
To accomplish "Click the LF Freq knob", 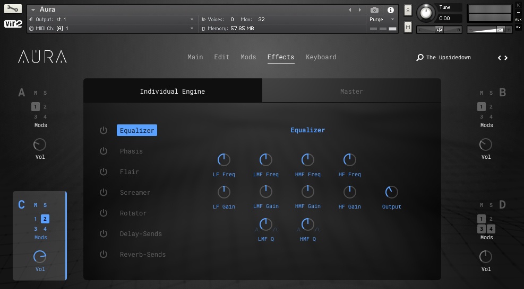I will click(x=224, y=160).
